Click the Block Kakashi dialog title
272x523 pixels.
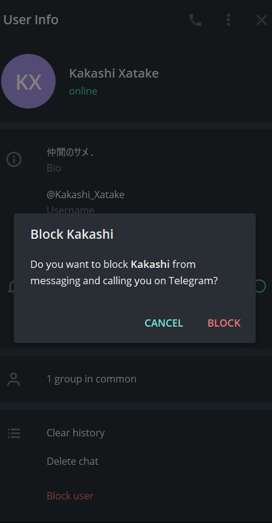pos(72,234)
